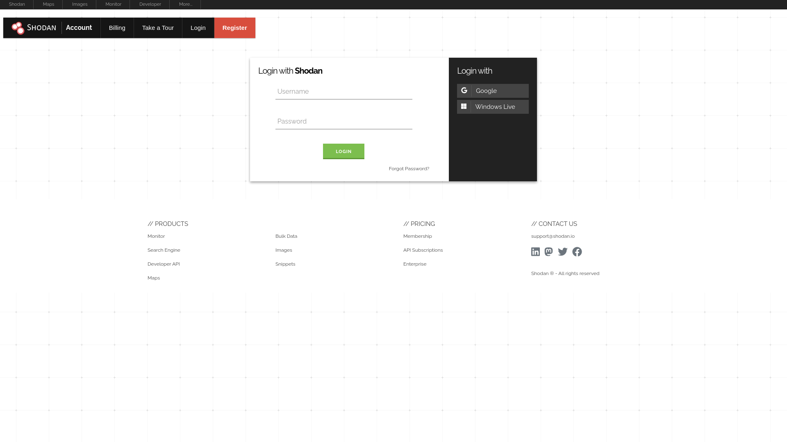
Task: Open the Membership pricing link
Action: 418,236
